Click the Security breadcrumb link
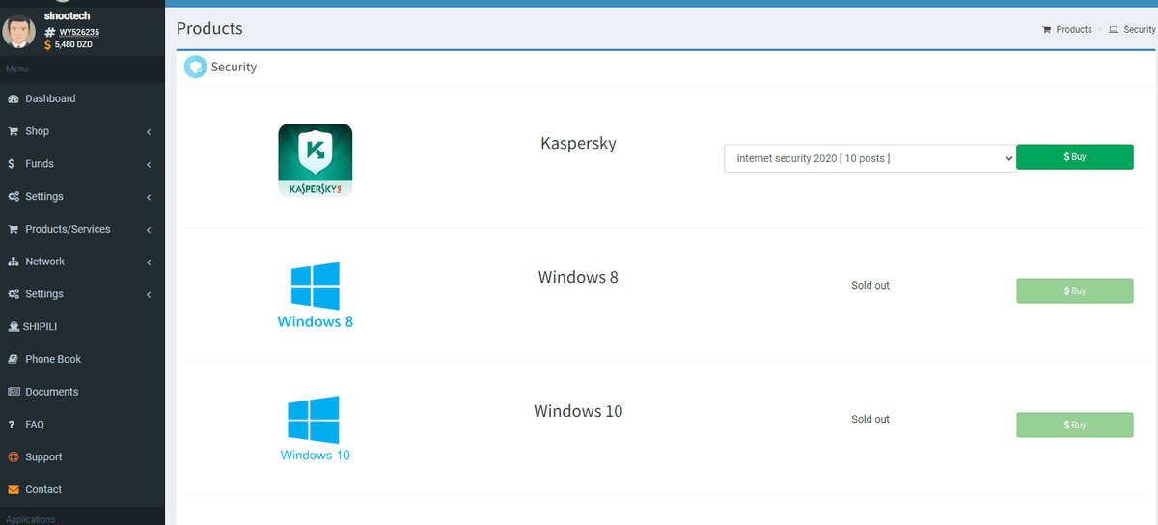This screenshot has height=525, width=1158. coord(1140,30)
